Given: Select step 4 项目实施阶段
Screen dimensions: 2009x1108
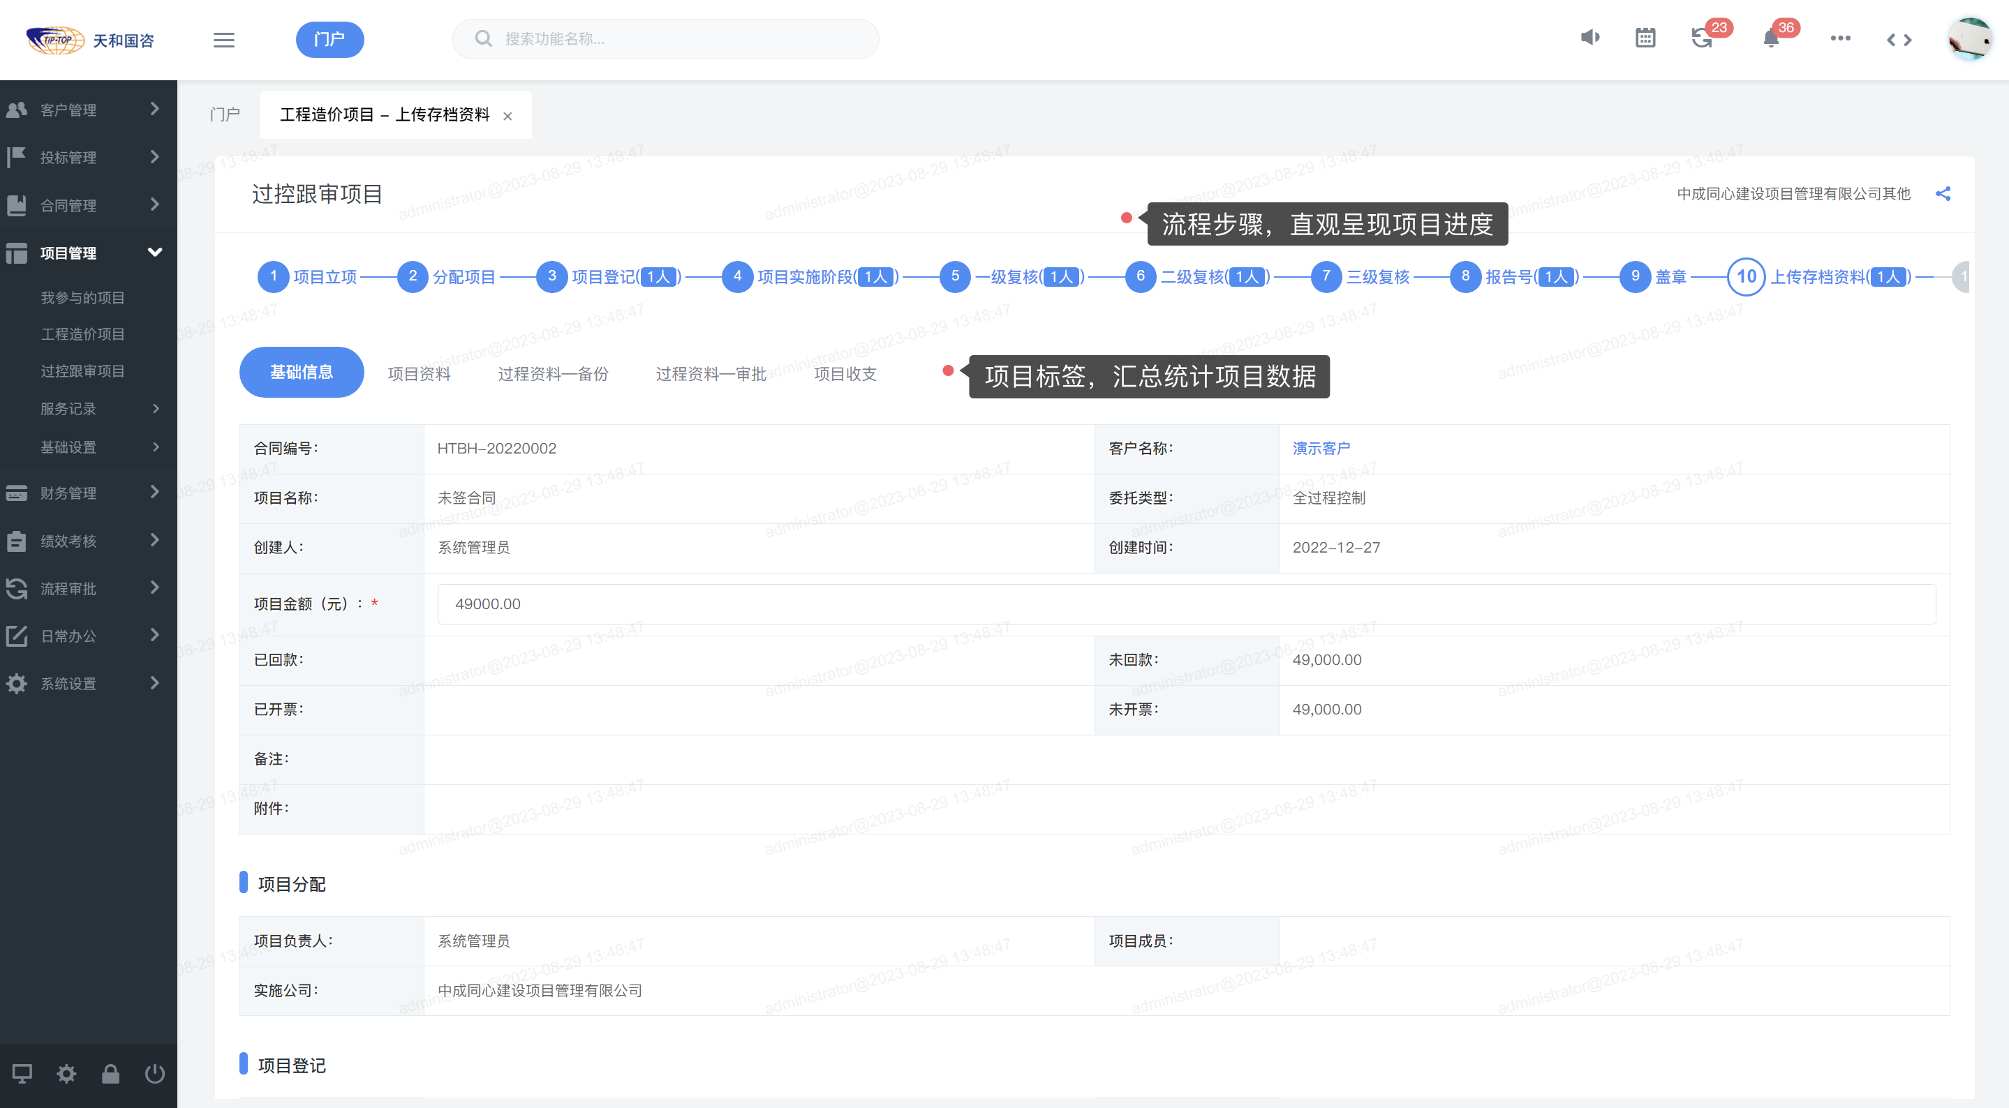Looking at the screenshot, I should point(810,276).
